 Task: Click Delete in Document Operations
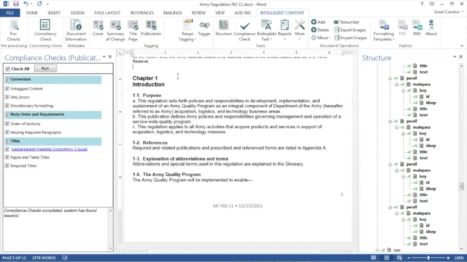[320, 30]
